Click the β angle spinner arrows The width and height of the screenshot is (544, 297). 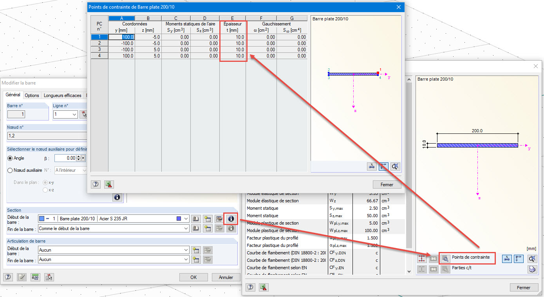tap(78, 158)
